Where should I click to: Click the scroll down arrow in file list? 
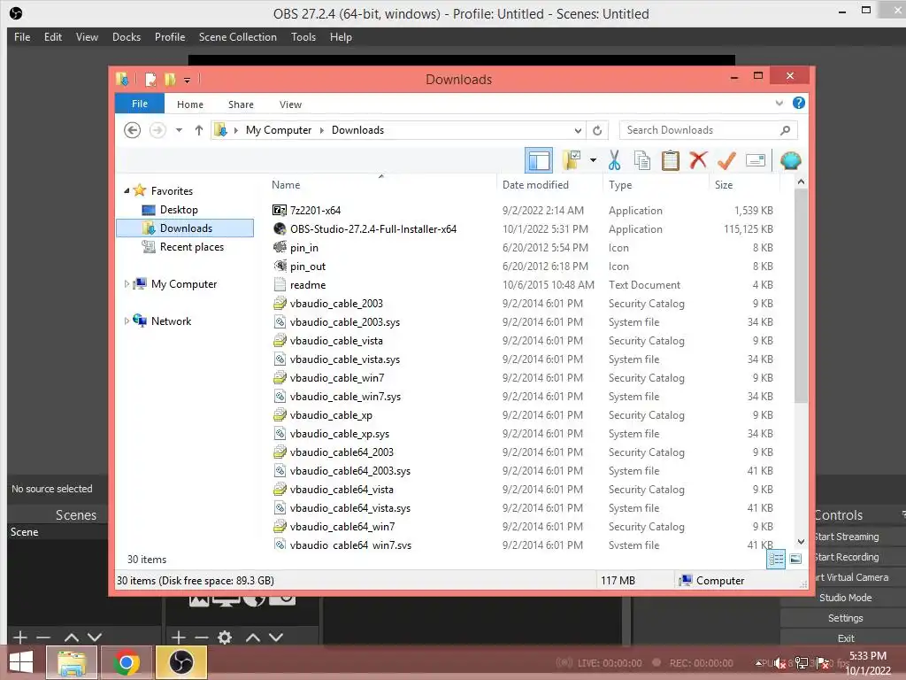coord(801,542)
